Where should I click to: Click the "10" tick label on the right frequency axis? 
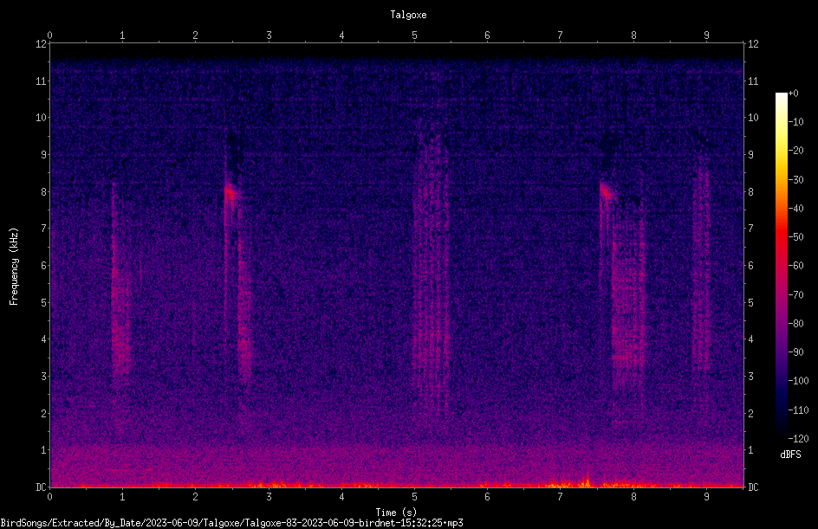tap(753, 118)
